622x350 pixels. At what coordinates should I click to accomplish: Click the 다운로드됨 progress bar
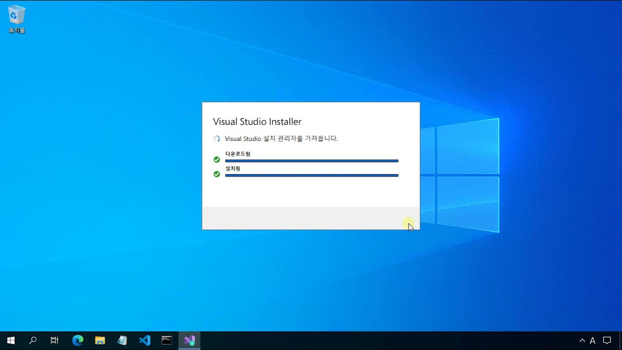point(312,160)
